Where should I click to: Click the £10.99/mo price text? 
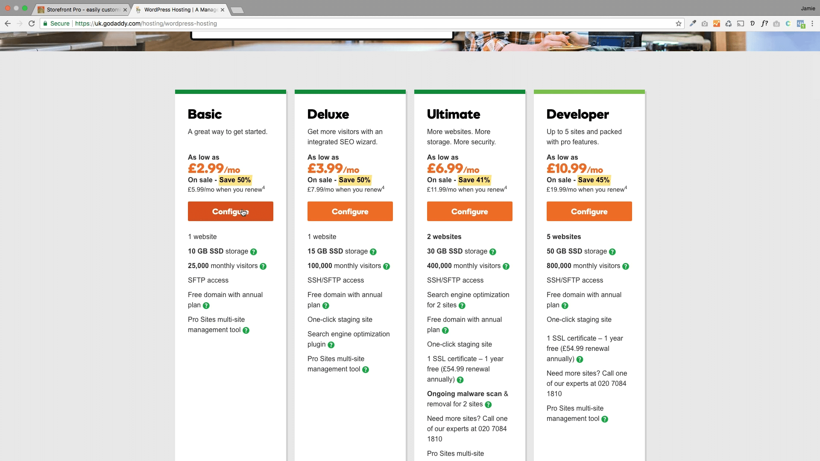(575, 169)
